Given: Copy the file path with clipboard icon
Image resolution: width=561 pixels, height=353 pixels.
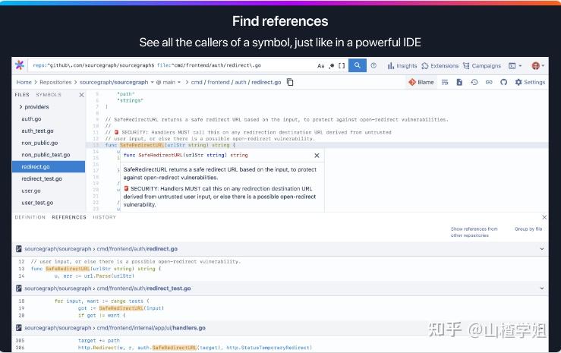Looking at the screenshot, I should 290,82.
